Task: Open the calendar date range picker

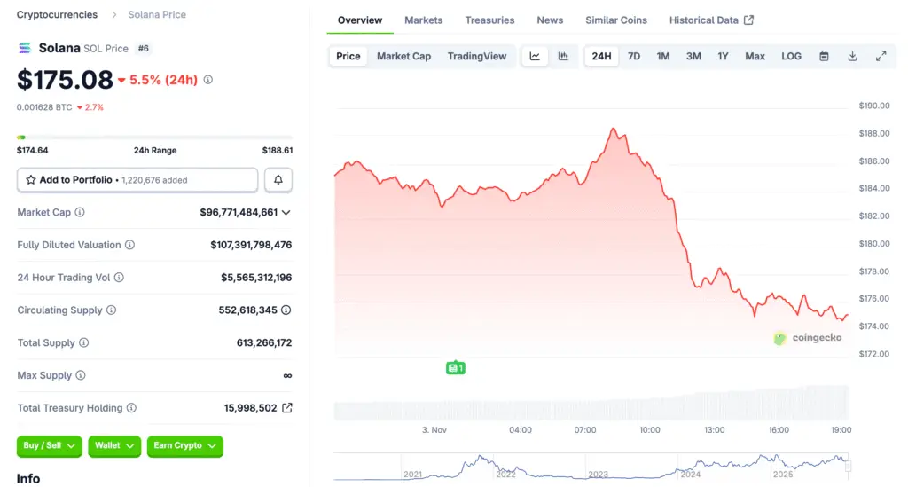Action: click(824, 57)
